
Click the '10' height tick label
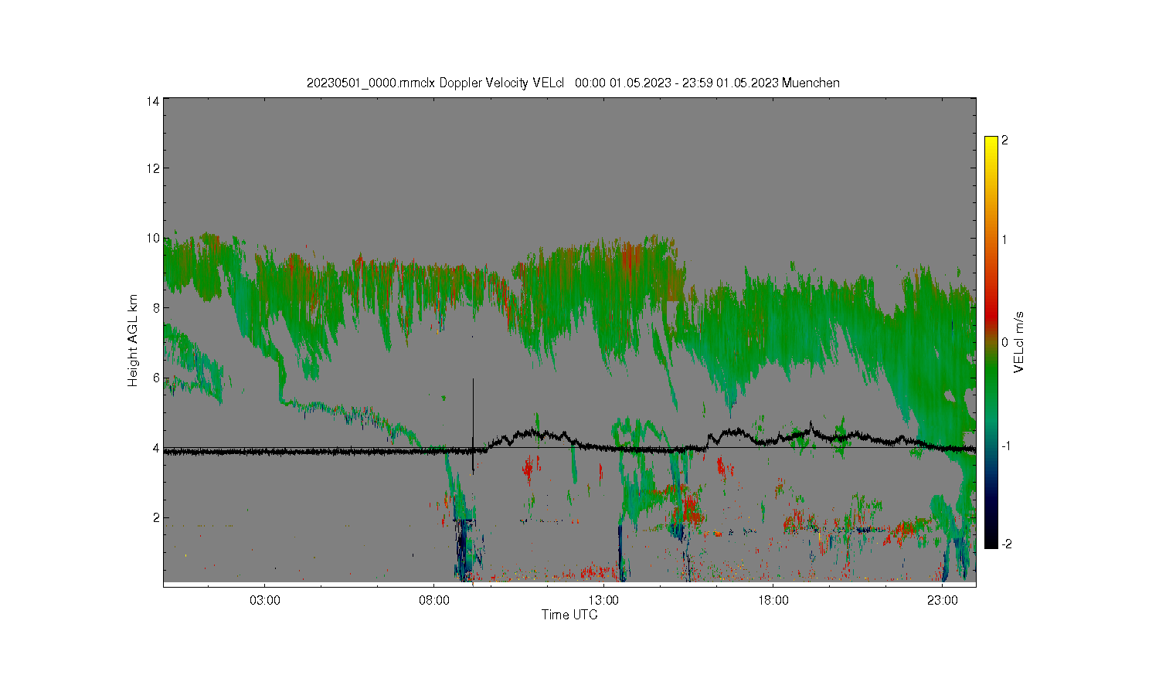(x=153, y=238)
